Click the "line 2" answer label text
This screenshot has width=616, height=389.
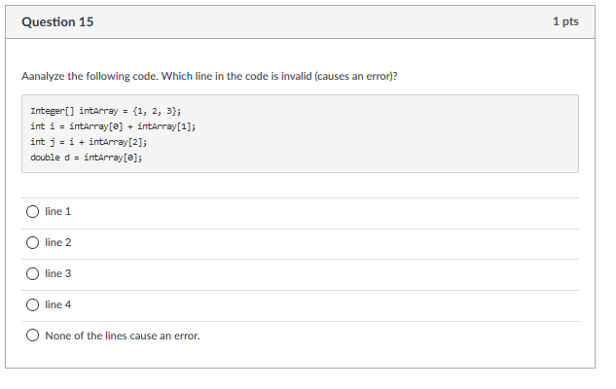(x=58, y=242)
